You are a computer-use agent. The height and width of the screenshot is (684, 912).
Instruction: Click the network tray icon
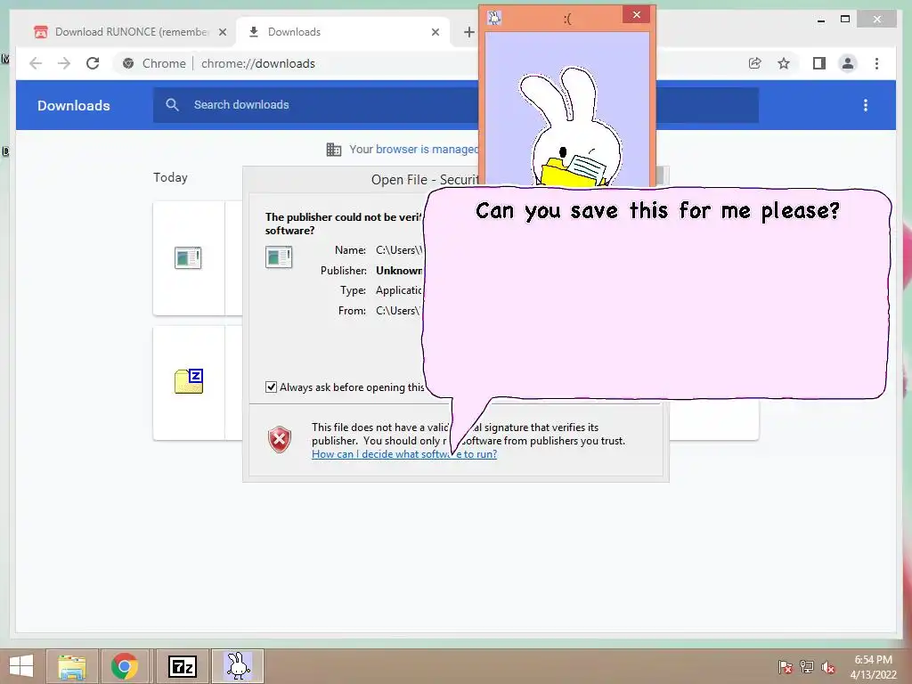pyautogui.click(x=807, y=667)
